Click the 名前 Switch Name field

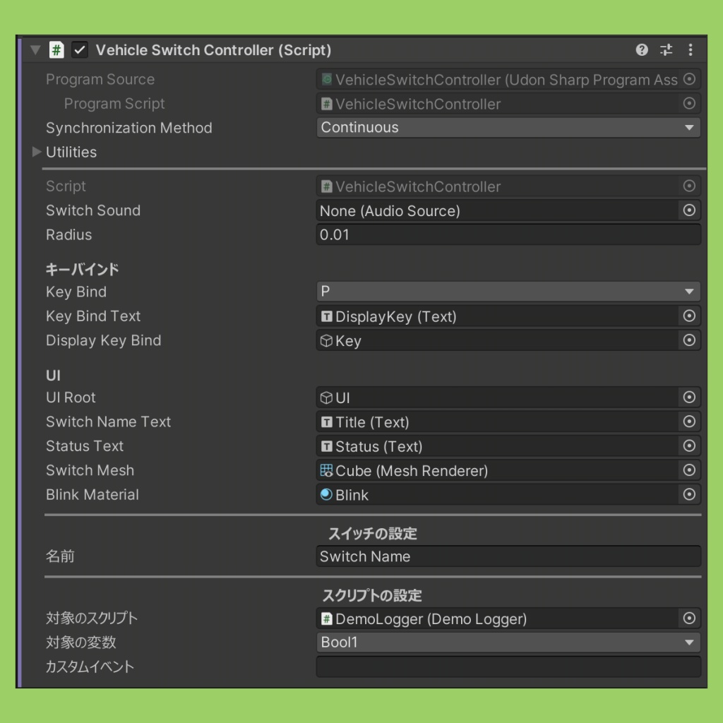(508, 556)
